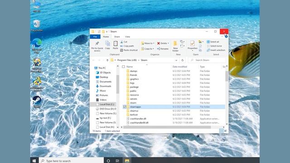Switch to the View ribbon tab

coord(127,37)
